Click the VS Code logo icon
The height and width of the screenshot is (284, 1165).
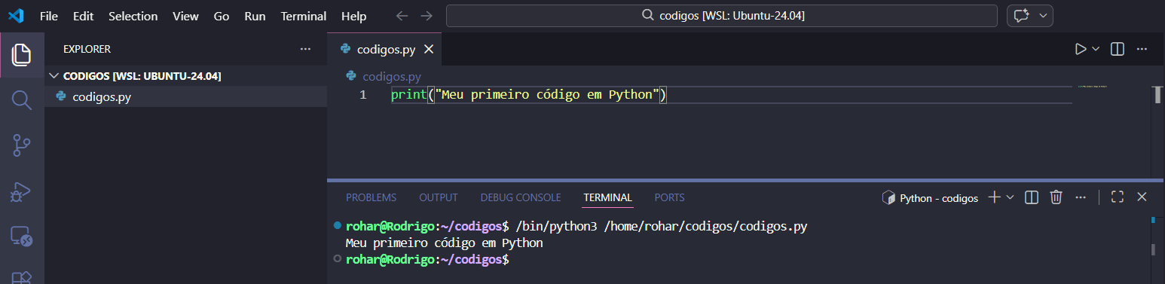point(16,16)
